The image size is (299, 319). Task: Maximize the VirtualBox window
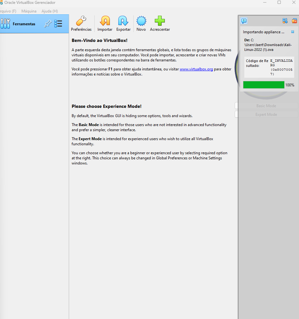point(279,3)
